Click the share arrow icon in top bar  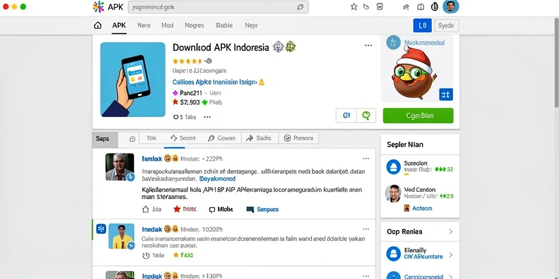point(406,7)
